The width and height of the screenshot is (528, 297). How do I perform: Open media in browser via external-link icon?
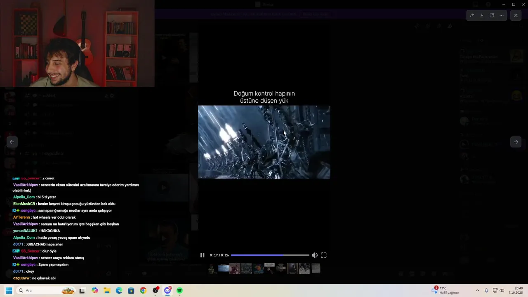tap(492, 15)
